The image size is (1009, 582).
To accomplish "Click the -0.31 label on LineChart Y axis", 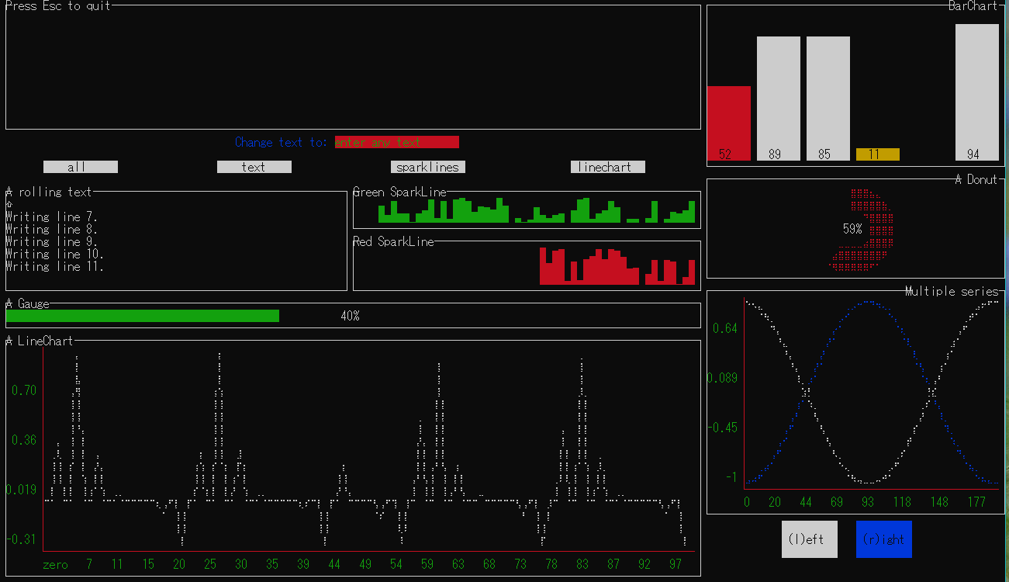I will (21, 539).
